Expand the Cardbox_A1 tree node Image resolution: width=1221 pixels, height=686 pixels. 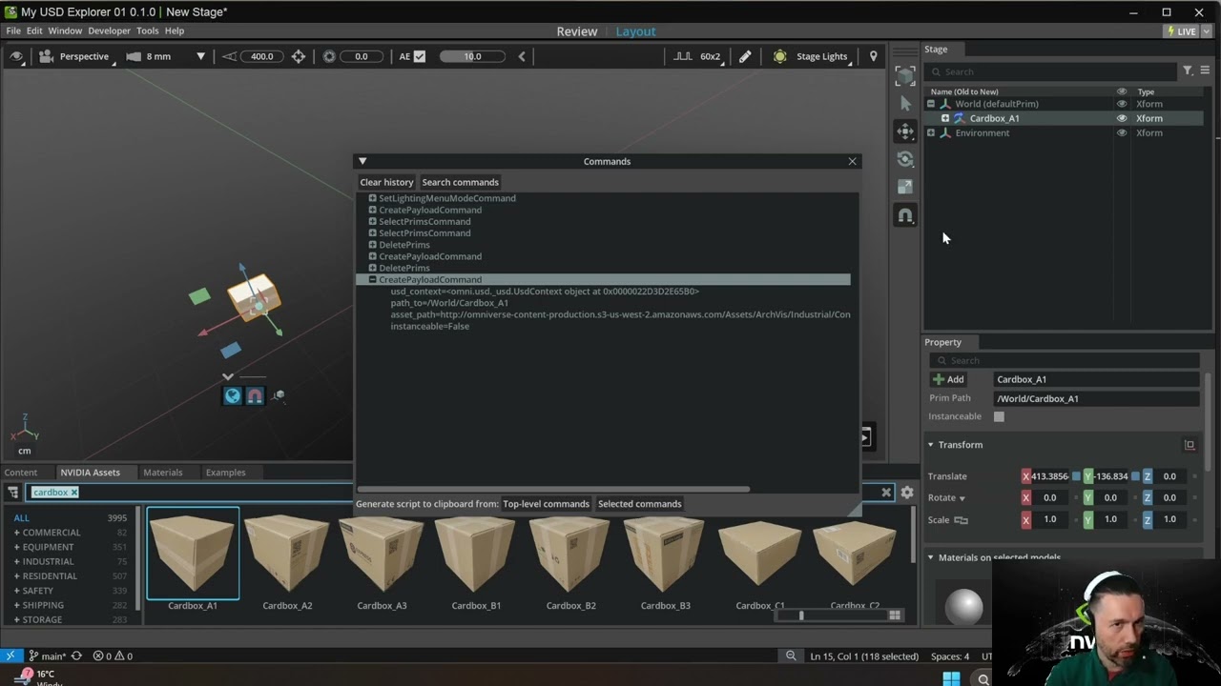tap(945, 118)
